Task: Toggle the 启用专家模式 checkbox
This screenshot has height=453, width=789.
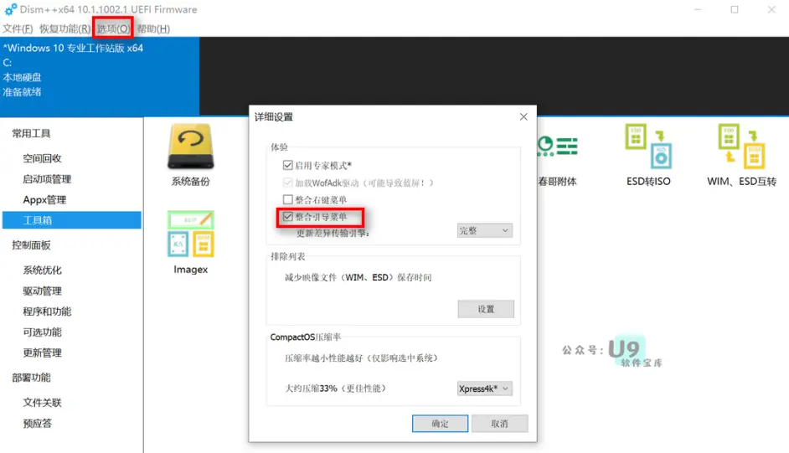Action: (288, 165)
